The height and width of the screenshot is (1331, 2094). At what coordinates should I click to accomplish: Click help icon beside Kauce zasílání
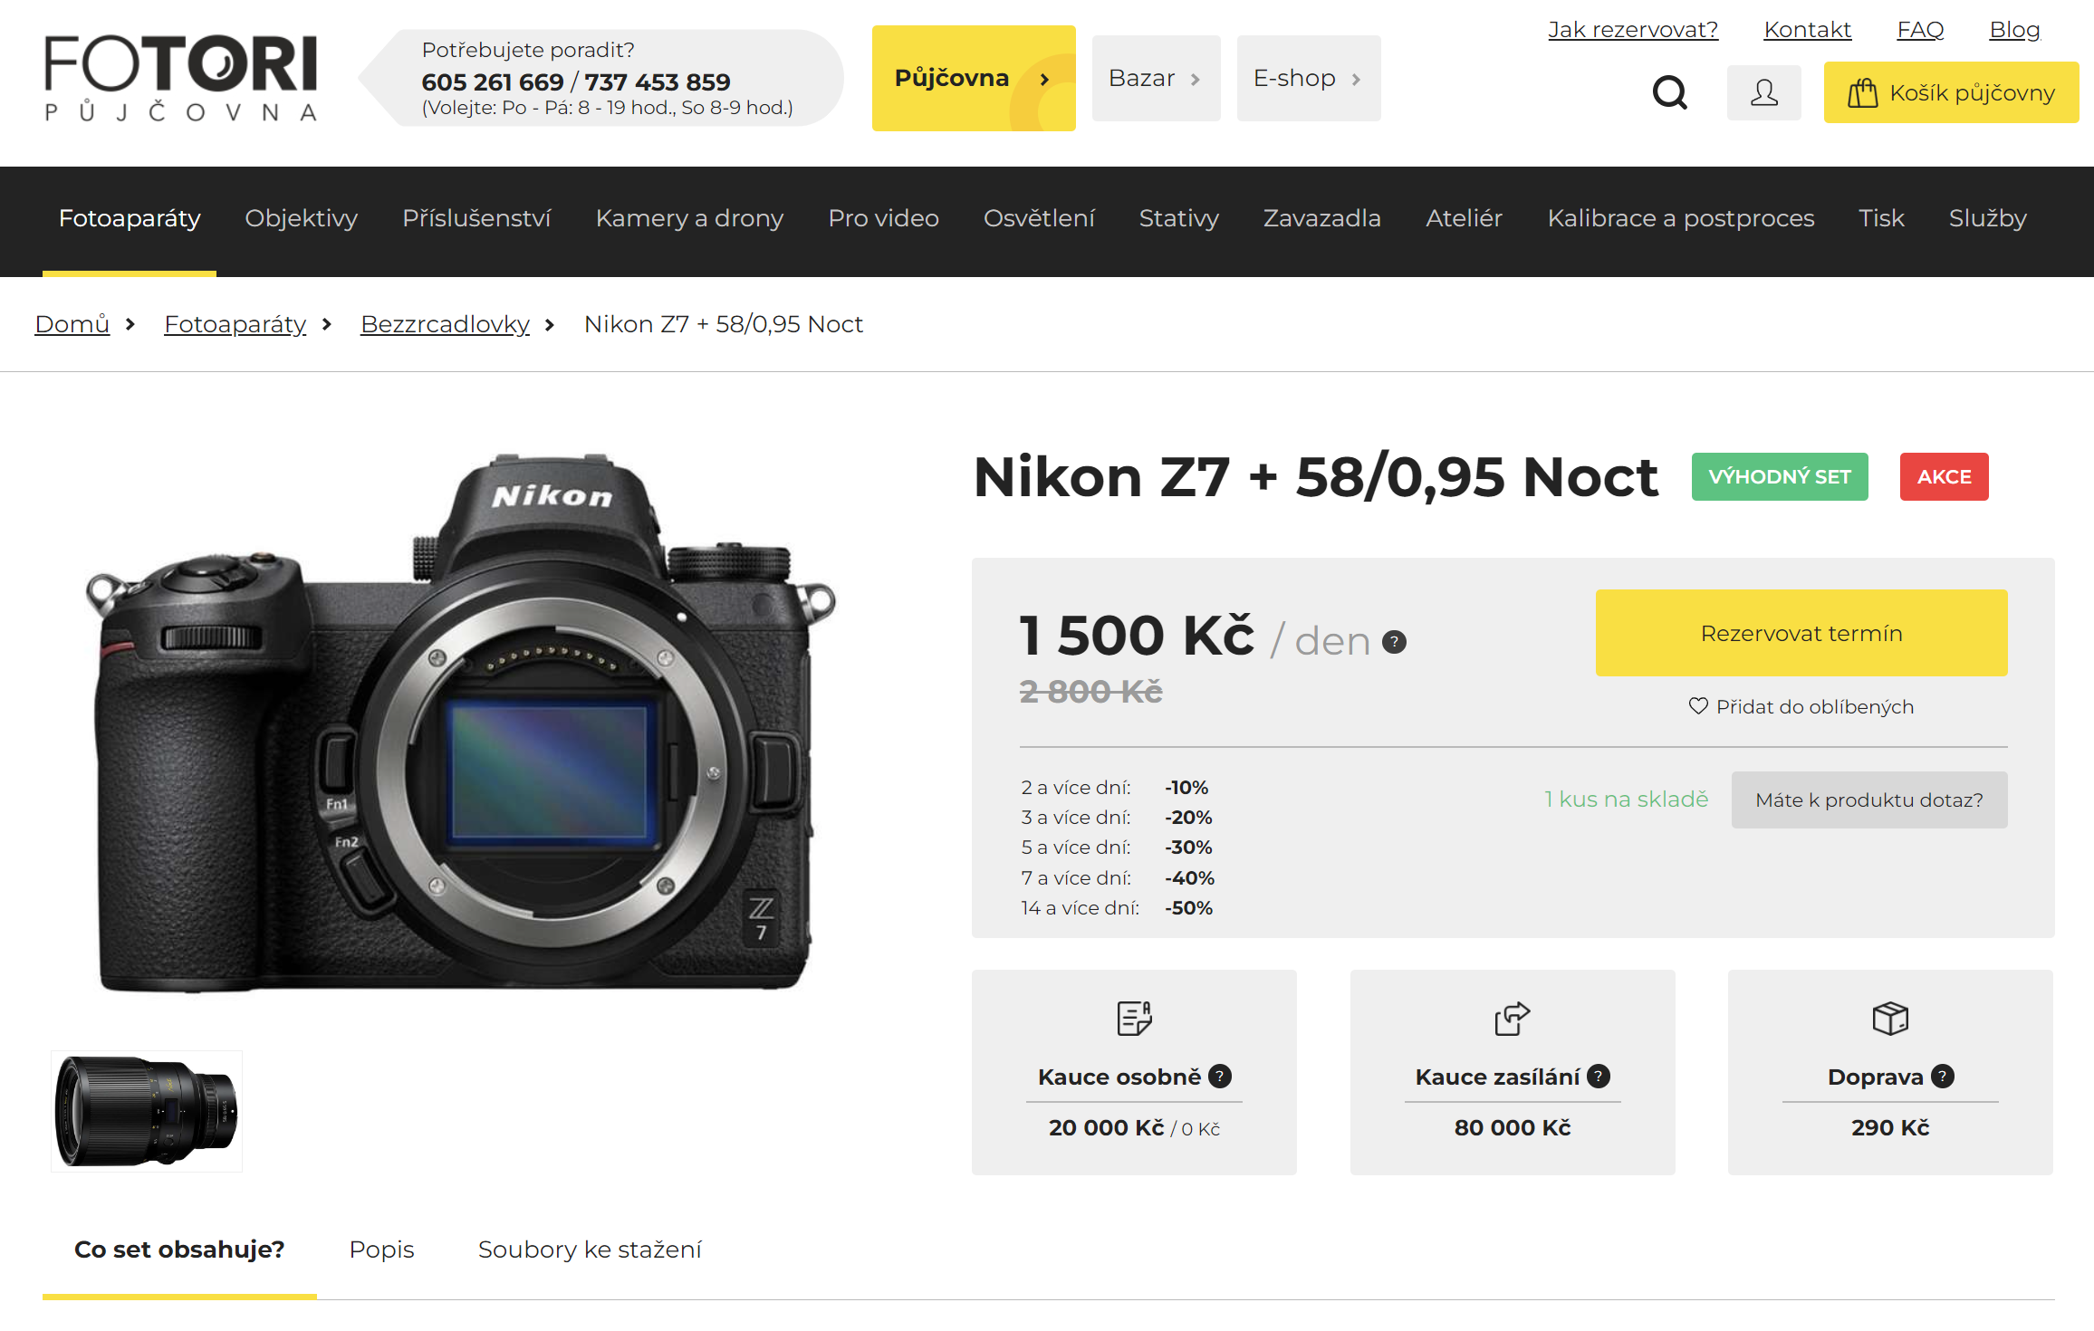1599,1076
